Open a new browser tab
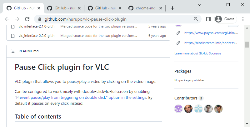Viewport: 250px width, 127px height. [172, 8]
